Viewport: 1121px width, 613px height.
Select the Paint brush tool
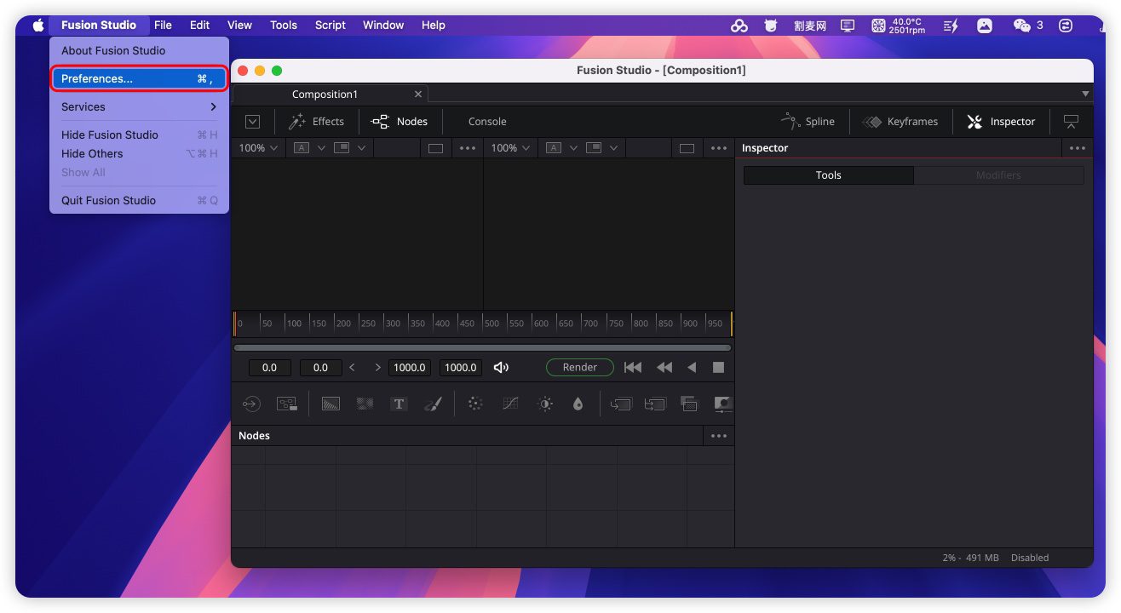click(x=433, y=404)
